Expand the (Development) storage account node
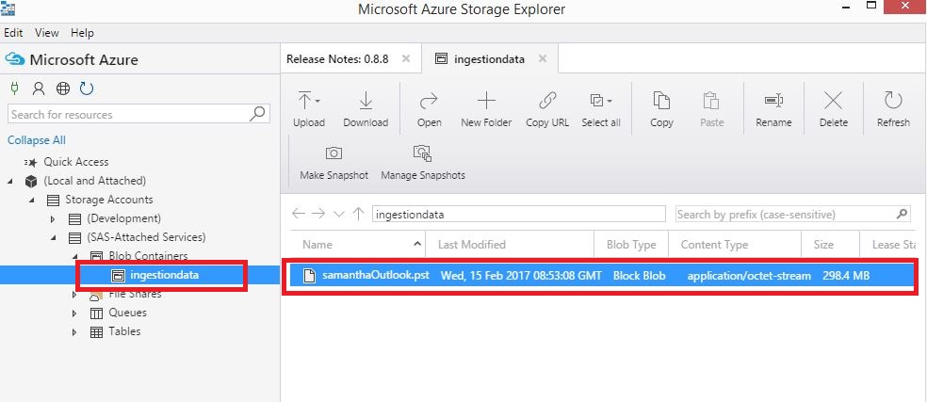The image size is (927, 402). [x=53, y=218]
